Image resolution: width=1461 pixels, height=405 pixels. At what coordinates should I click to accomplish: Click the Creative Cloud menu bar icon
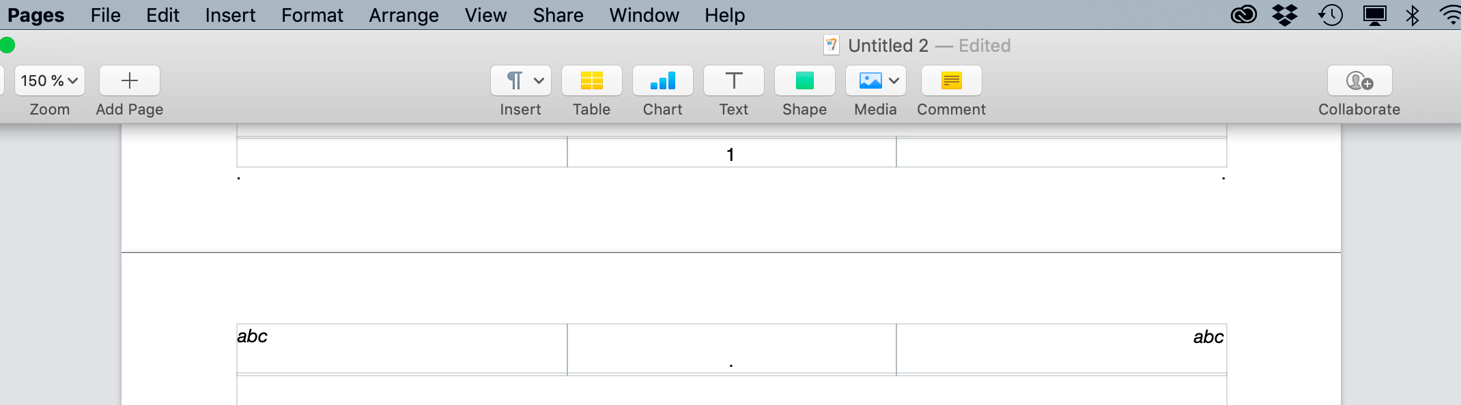coord(1243,15)
